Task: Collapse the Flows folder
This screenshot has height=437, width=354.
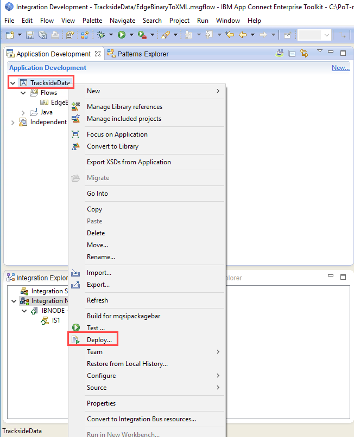Action: [x=23, y=93]
